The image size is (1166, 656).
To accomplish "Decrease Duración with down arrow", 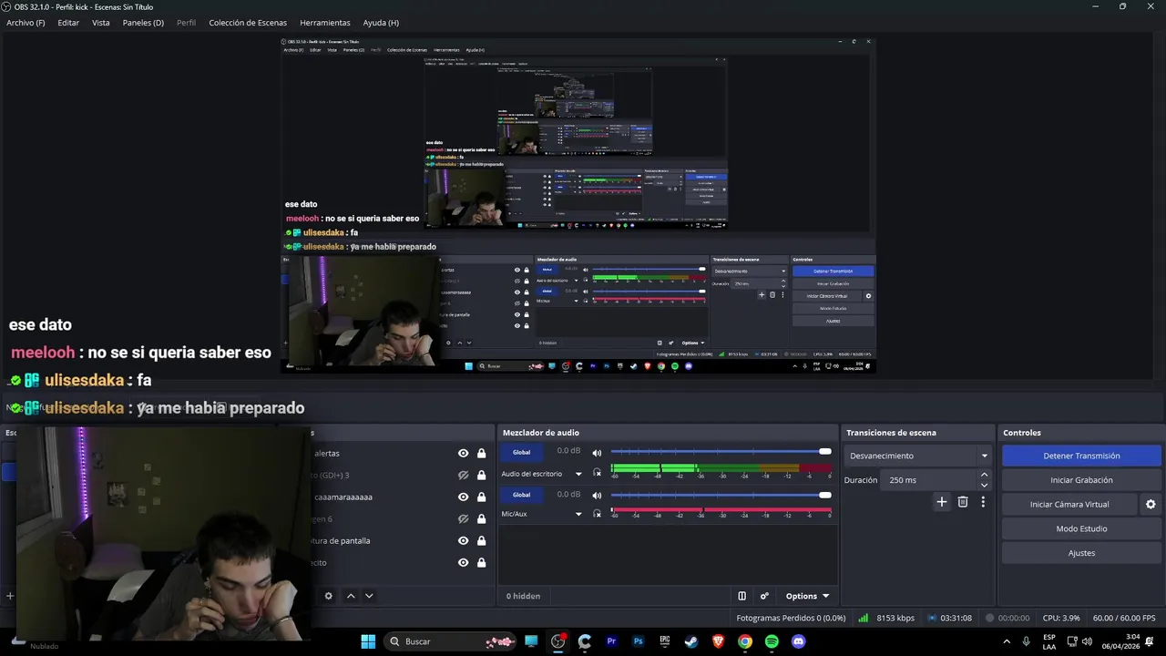I will pos(984,486).
